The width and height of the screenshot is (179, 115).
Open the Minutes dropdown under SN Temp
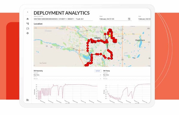(127, 79)
